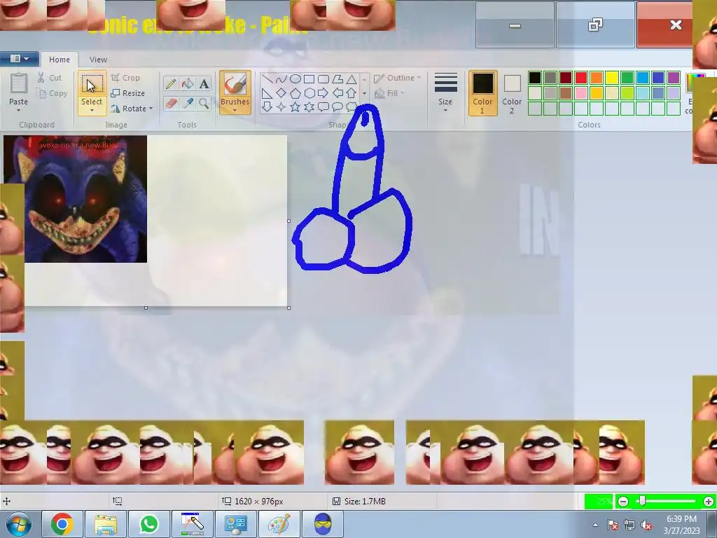Pick the yellow color swatch
The image size is (717, 538).
click(x=612, y=78)
